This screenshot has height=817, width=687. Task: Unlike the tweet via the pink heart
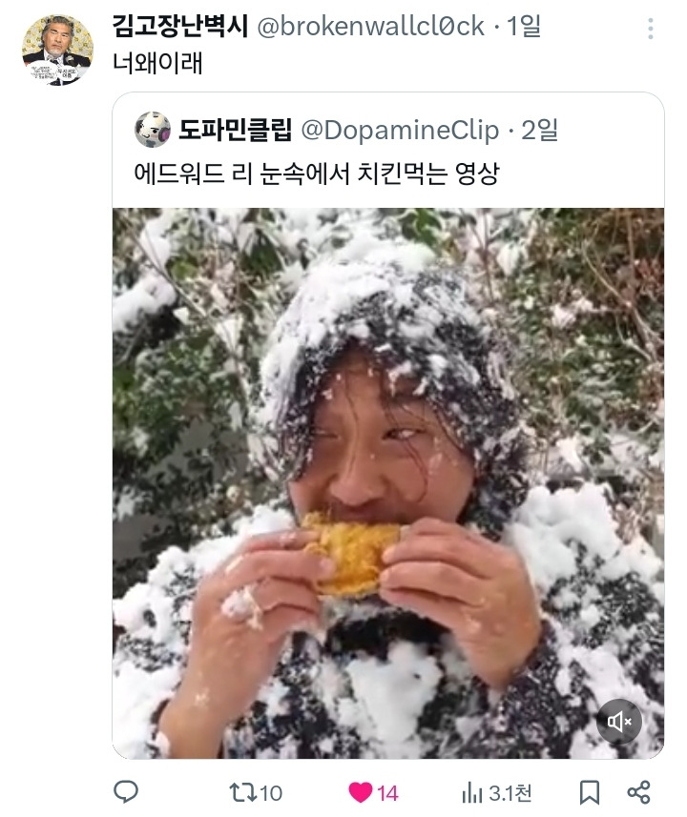tap(360, 791)
